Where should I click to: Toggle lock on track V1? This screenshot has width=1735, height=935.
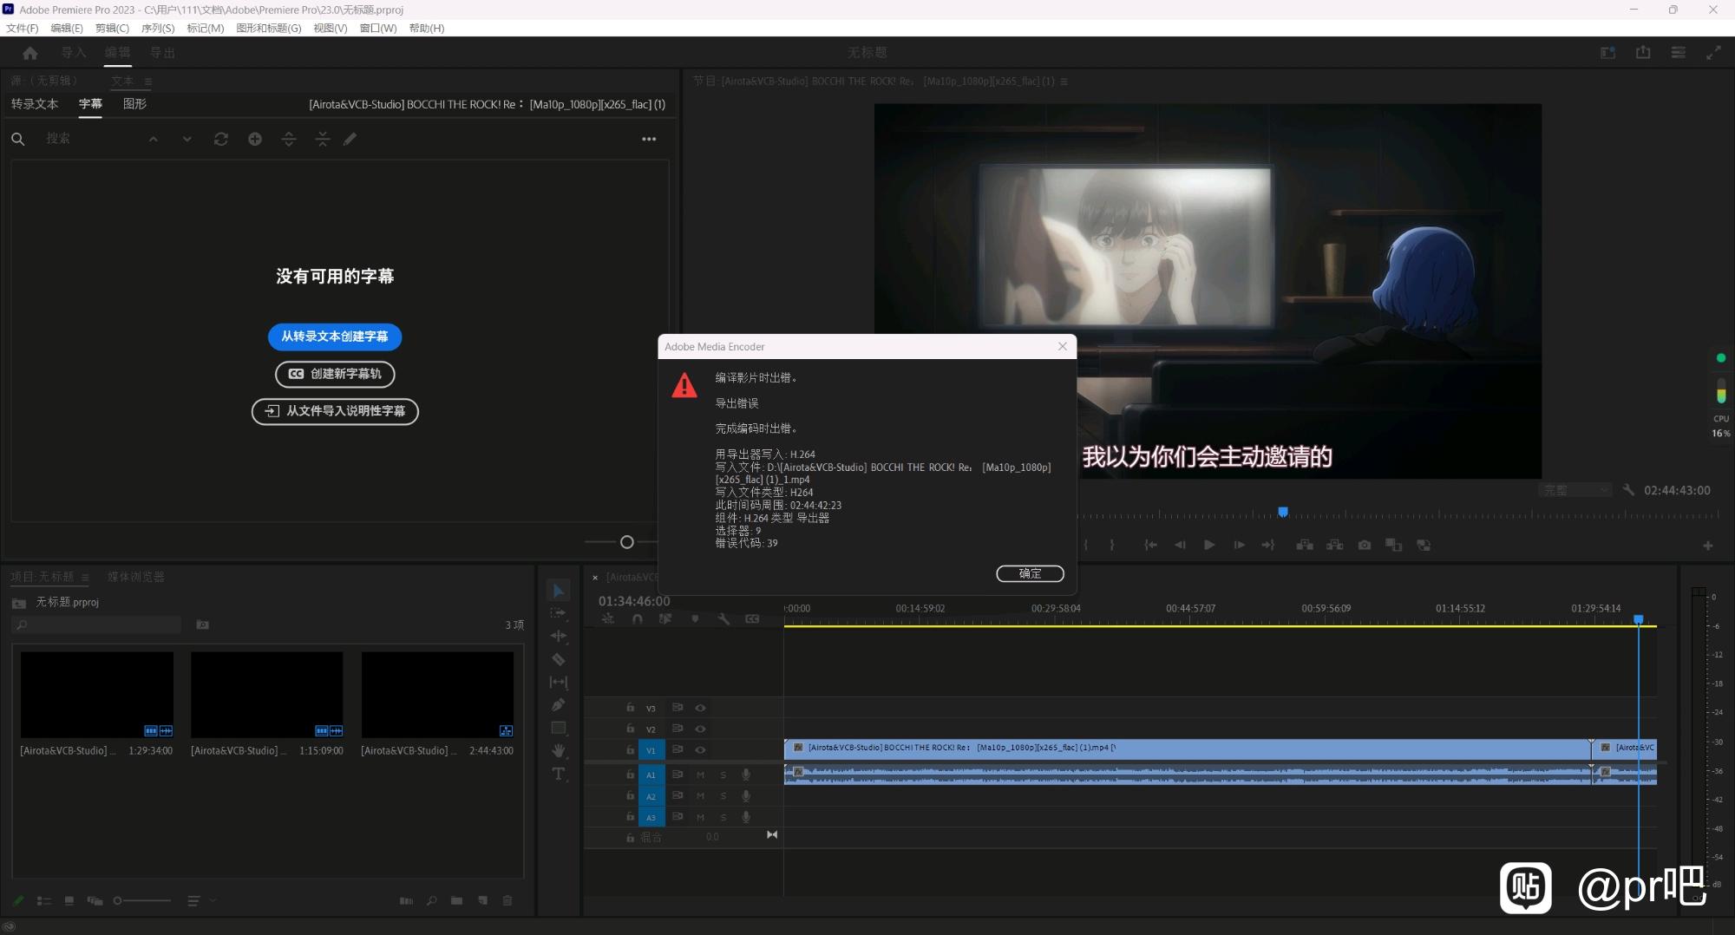pyautogui.click(x=631, y=749)
